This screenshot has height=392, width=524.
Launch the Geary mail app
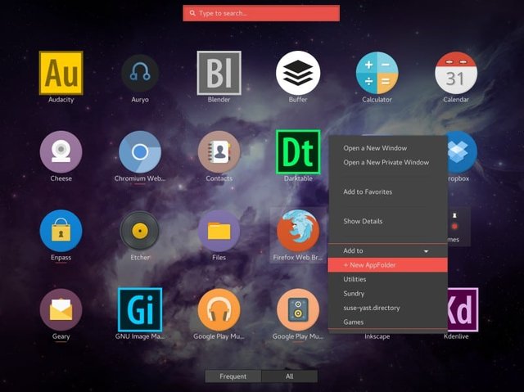tap(61, 309)
